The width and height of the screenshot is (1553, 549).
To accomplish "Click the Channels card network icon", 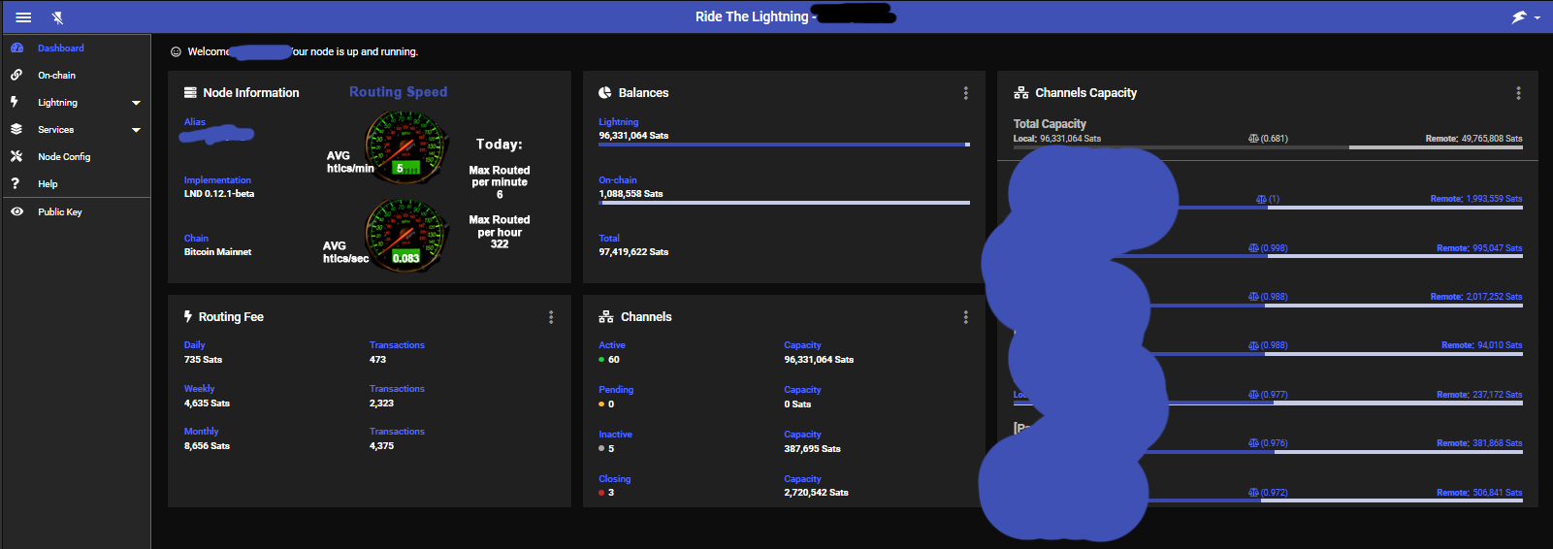I will pyautogui.click(x=606, y=317).
